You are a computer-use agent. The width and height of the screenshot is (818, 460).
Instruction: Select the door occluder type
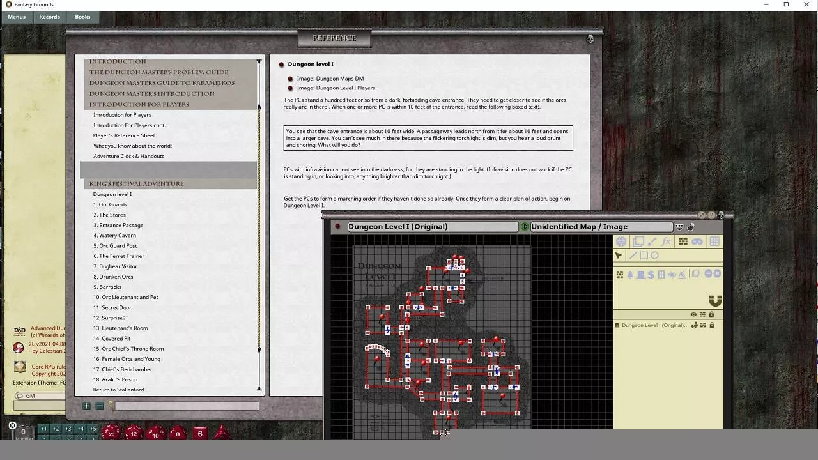pos(640,274)
